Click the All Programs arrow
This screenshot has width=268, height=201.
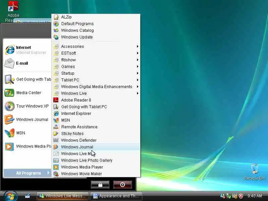click(x=49, y=173)
